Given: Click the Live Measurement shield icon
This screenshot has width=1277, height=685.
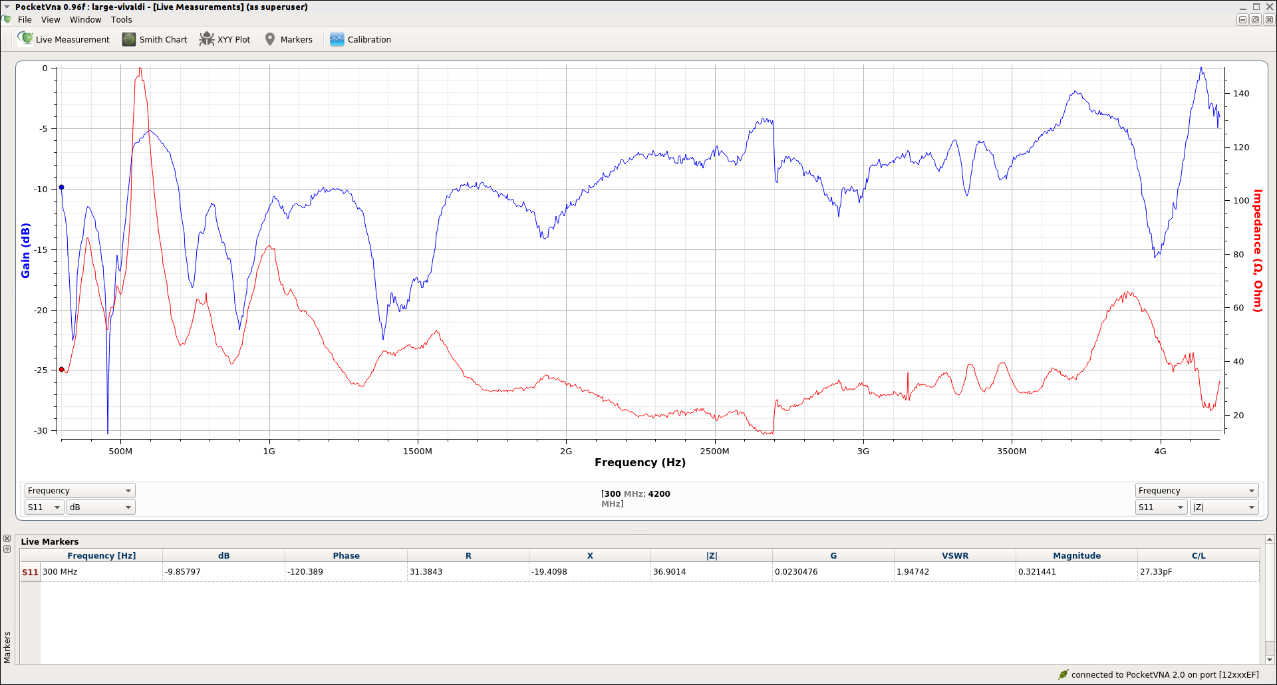Looking at the screenshot, I should (x=25, y=39).
